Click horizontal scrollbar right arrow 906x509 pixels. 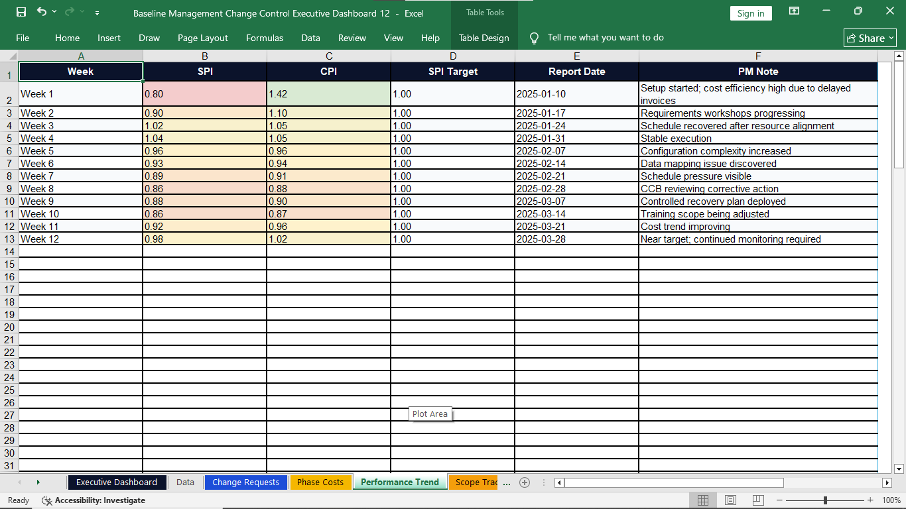tap(887, 483)
